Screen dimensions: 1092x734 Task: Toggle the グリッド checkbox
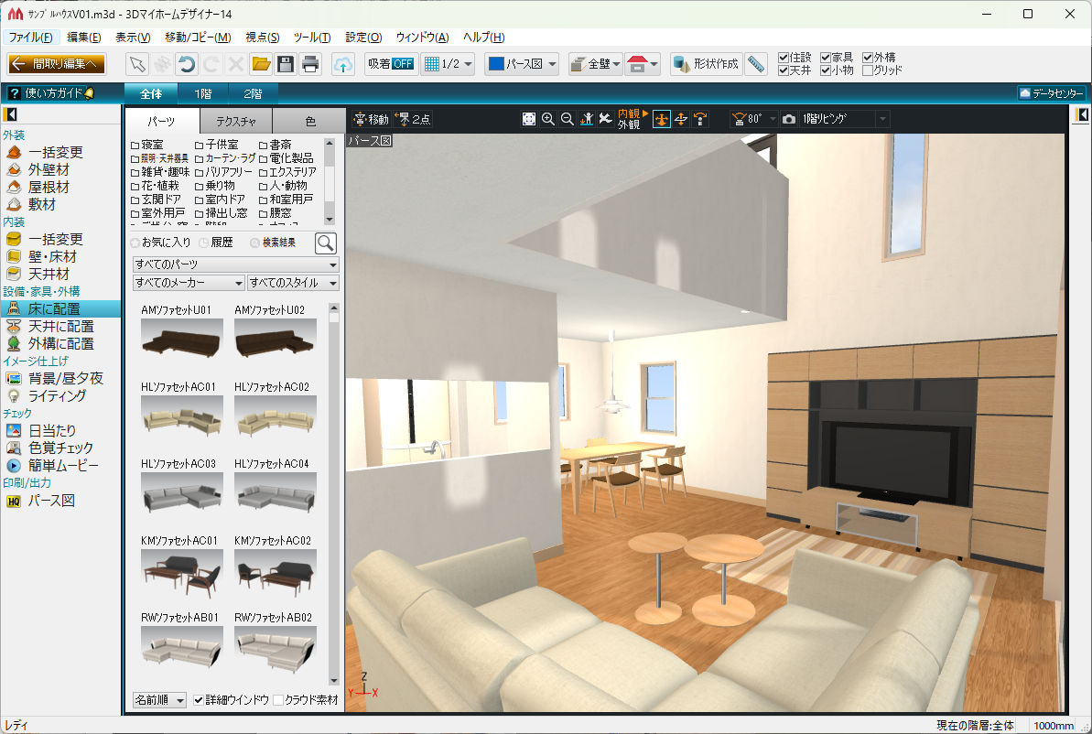point(868,70)
